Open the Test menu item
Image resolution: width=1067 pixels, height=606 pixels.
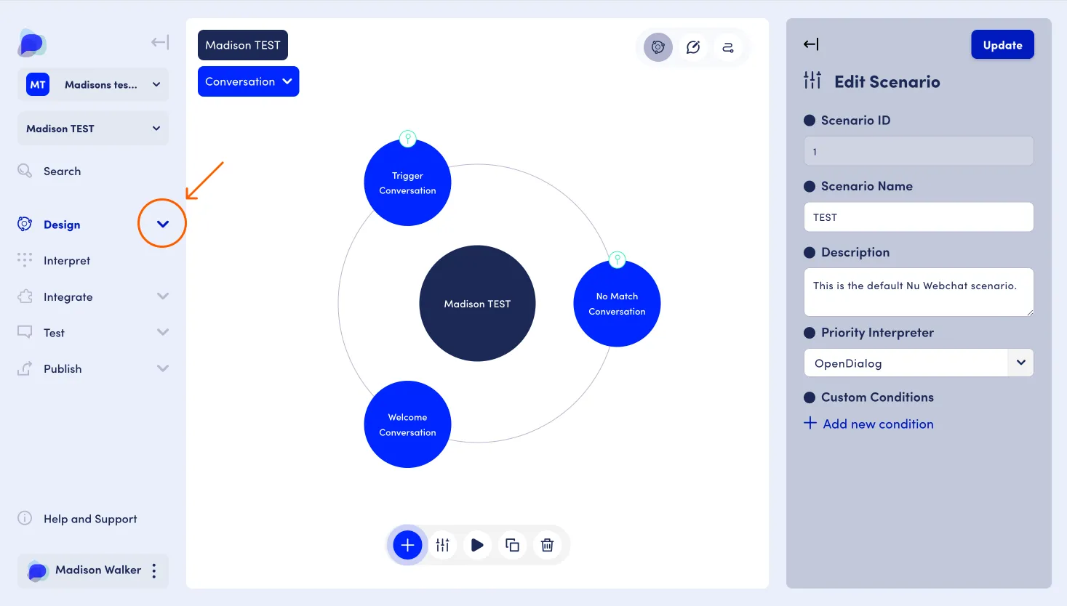point(54,333)
